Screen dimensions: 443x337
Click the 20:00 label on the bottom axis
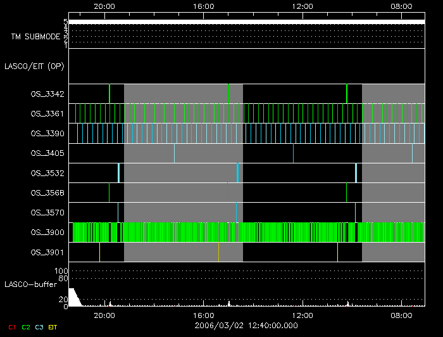(x=104, y=315)
